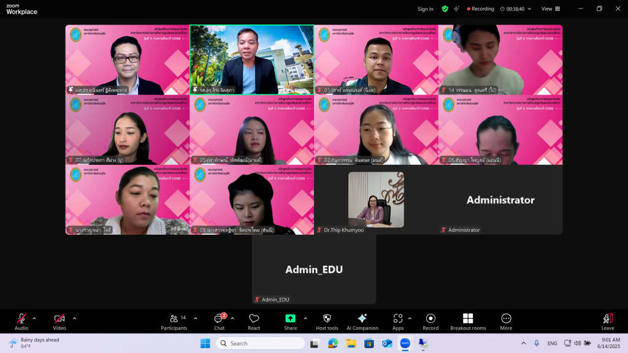628x353 pixels.
Task: Start sharing with the green Share button
Action: (290, 321)
